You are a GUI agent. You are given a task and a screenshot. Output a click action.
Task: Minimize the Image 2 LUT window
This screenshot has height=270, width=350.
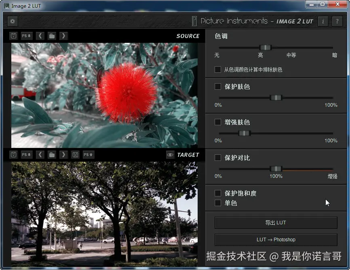tap(311, 4)
